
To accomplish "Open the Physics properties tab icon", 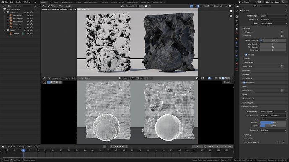I will [x=237, y=51].
